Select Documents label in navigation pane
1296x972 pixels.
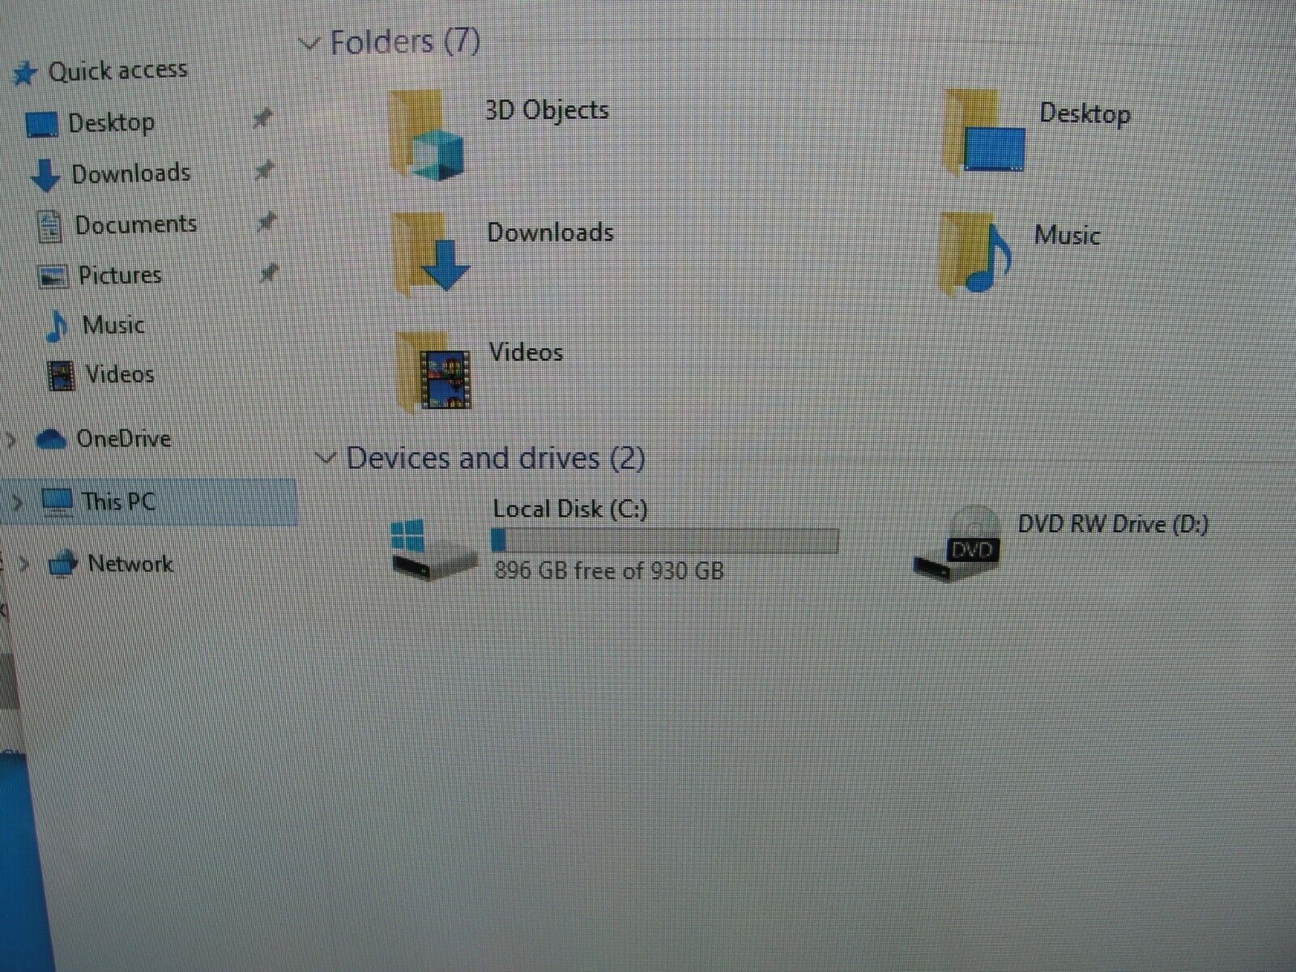pos(136,224)
